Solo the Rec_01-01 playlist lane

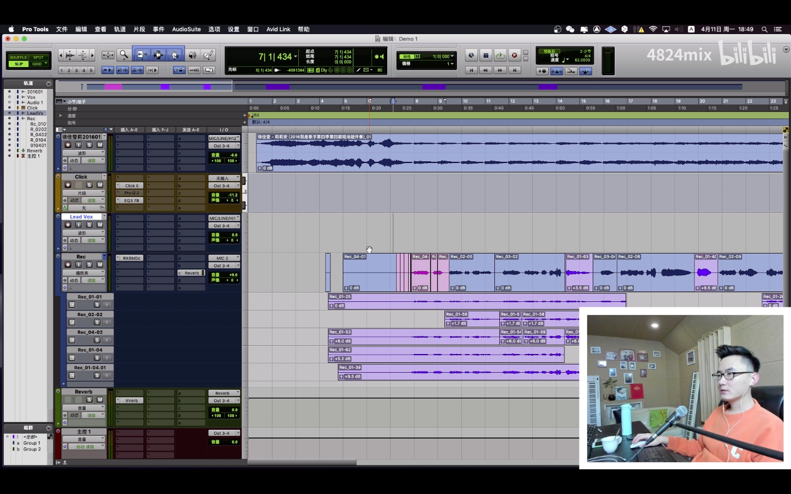click(97, 305)
